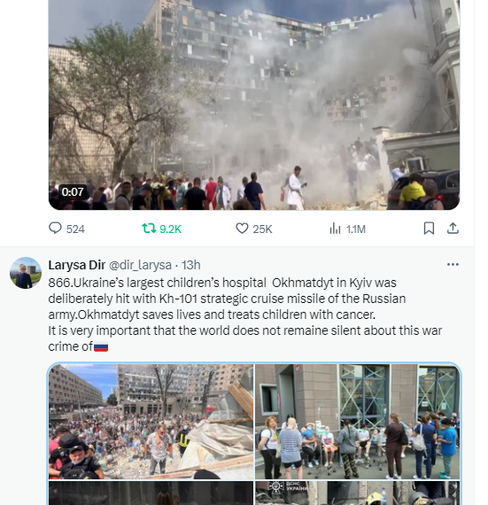Like the tweet using the 25K heart icon

(x=242, y=229)
